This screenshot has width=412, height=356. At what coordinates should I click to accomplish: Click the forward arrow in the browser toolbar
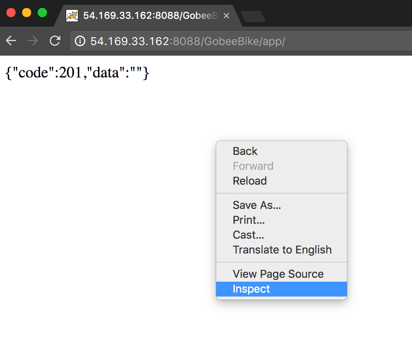(x=33, y=41)
